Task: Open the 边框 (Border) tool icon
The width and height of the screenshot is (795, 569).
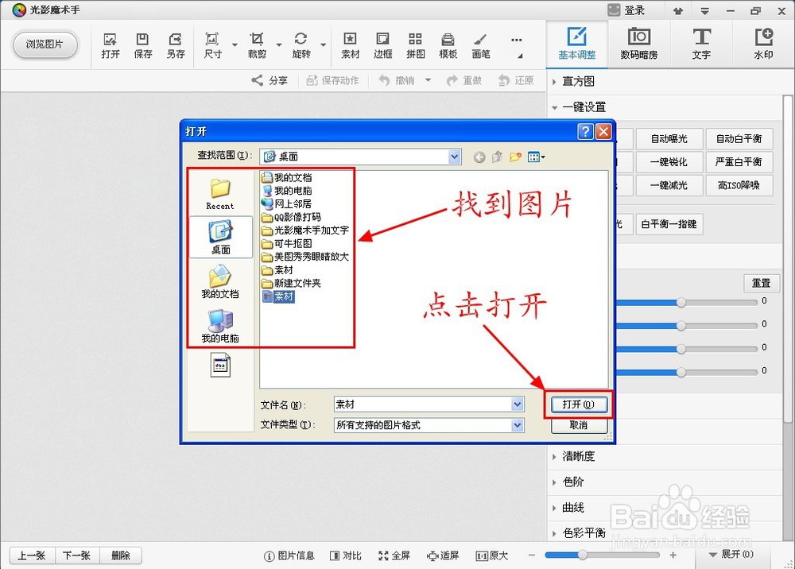Action: point(383,45)
